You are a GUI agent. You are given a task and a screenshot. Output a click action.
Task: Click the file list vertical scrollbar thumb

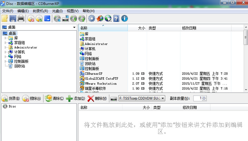246,37
